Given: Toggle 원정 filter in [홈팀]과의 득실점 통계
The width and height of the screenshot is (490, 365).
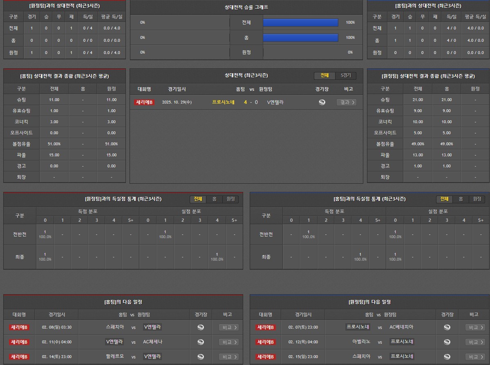Looking at the screenshot, I should (477, 199).
